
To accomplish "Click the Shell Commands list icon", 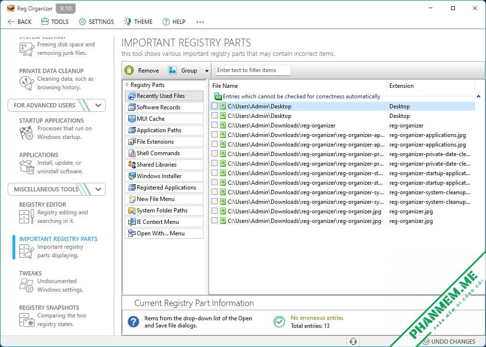I will point(132,153).
